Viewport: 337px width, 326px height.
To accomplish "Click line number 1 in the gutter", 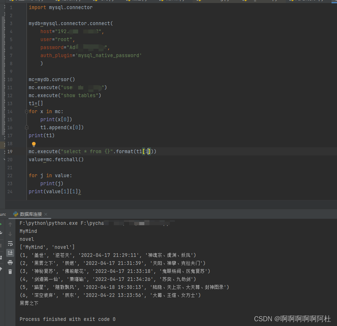I will click(11, 8).
